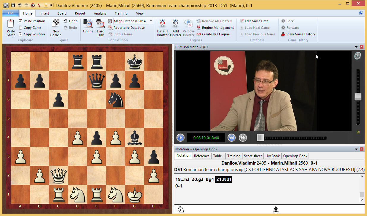Viewport: 367px width, 216px height.
Task: Click the black bishop icon below notation
Action: point(276,209)
